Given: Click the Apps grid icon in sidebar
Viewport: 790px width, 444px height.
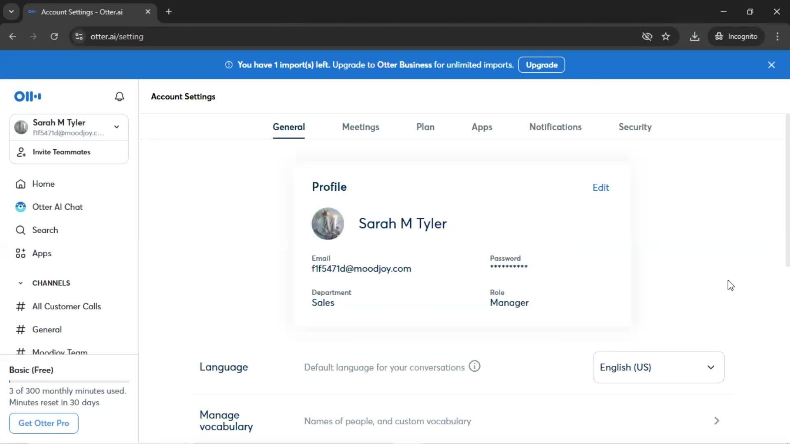Looking at the screenshot, I should point(21,253).
